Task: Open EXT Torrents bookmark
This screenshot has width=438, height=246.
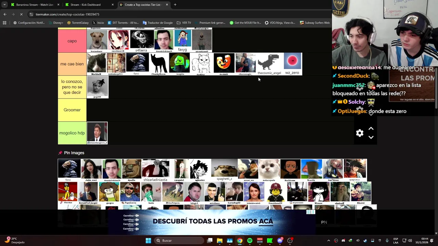Action: click(123, 23)
